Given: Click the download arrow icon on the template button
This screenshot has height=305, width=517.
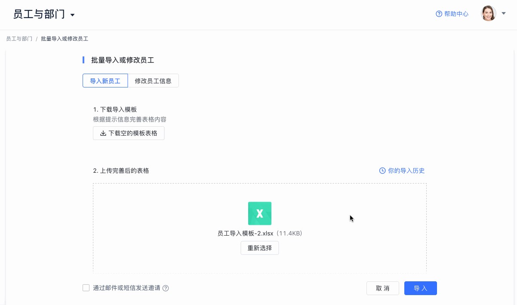Looking at the screenshot, I should (x=103, y=133).
